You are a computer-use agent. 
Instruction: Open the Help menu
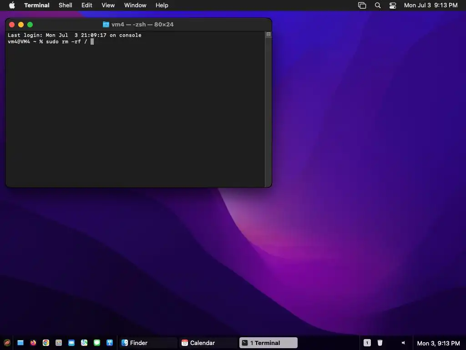coord(162,5)
